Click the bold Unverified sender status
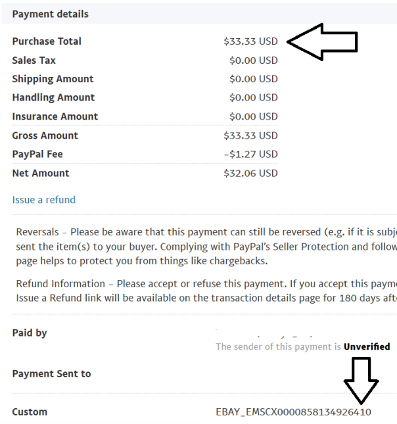The height and width of the screenshot is (424, 397). [367, 346]
